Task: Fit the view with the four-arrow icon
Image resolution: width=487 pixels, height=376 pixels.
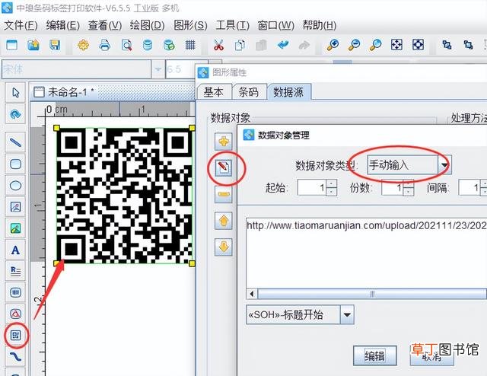Action: point(396,45)
